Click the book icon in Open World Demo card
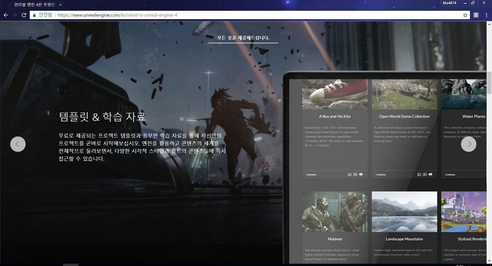The height and width of the screenshot is (266, 492). click(x=419, y=175)
